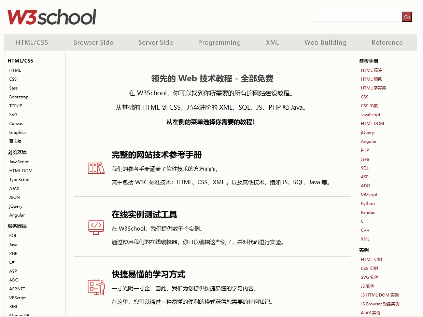The image size is (423, 317).
Task: Open the HTML/CSS menu
Action: coord(32,42)
